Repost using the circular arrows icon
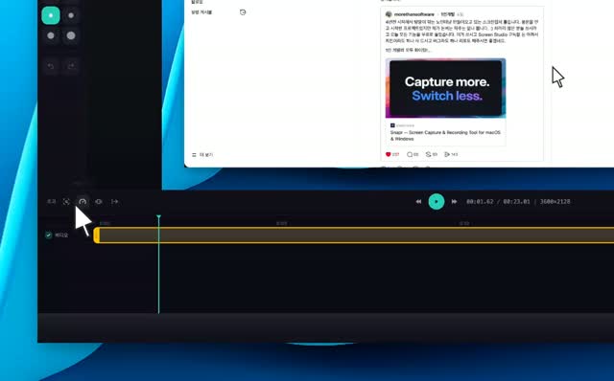This screenshot has width=614, height=381. pyautogui.click(x=429, y=154)
